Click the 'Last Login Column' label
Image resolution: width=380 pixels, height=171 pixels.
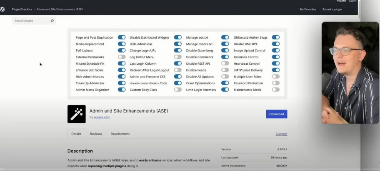click(x=143, y=64)
